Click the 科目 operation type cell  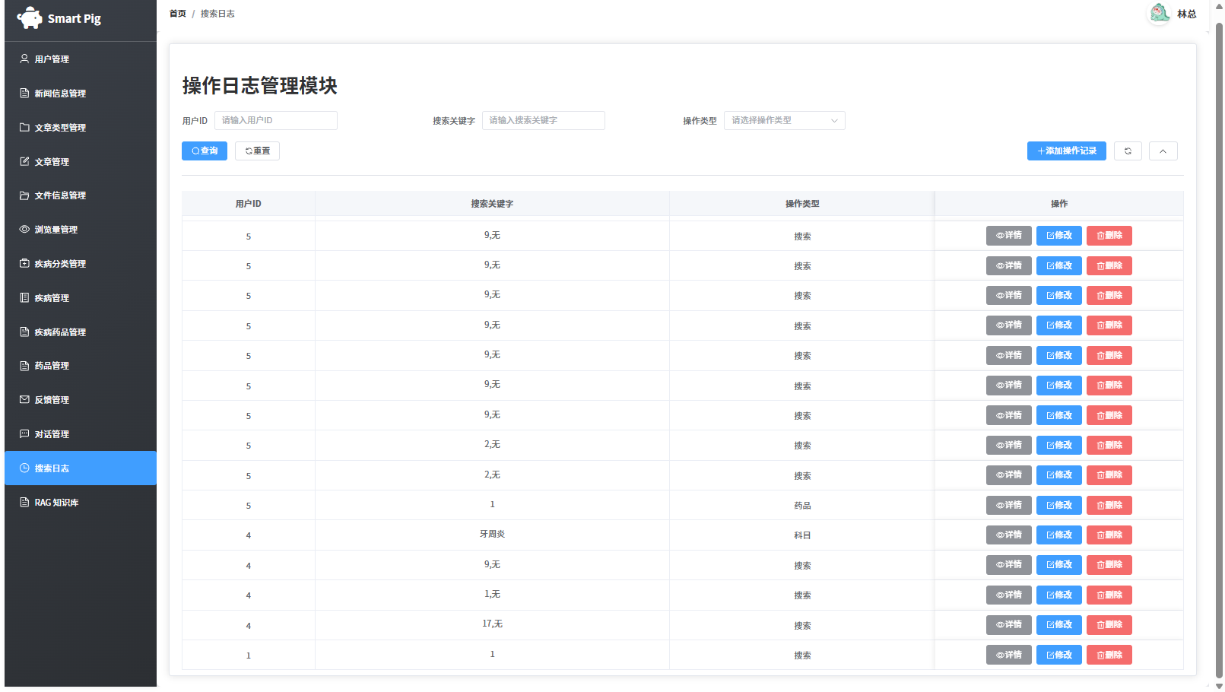click(802, 535)
